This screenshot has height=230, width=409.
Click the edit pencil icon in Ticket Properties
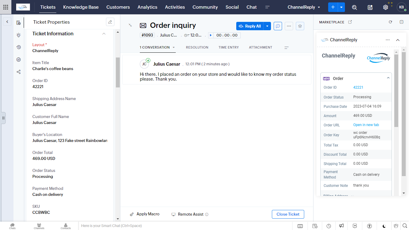point(110,22)
